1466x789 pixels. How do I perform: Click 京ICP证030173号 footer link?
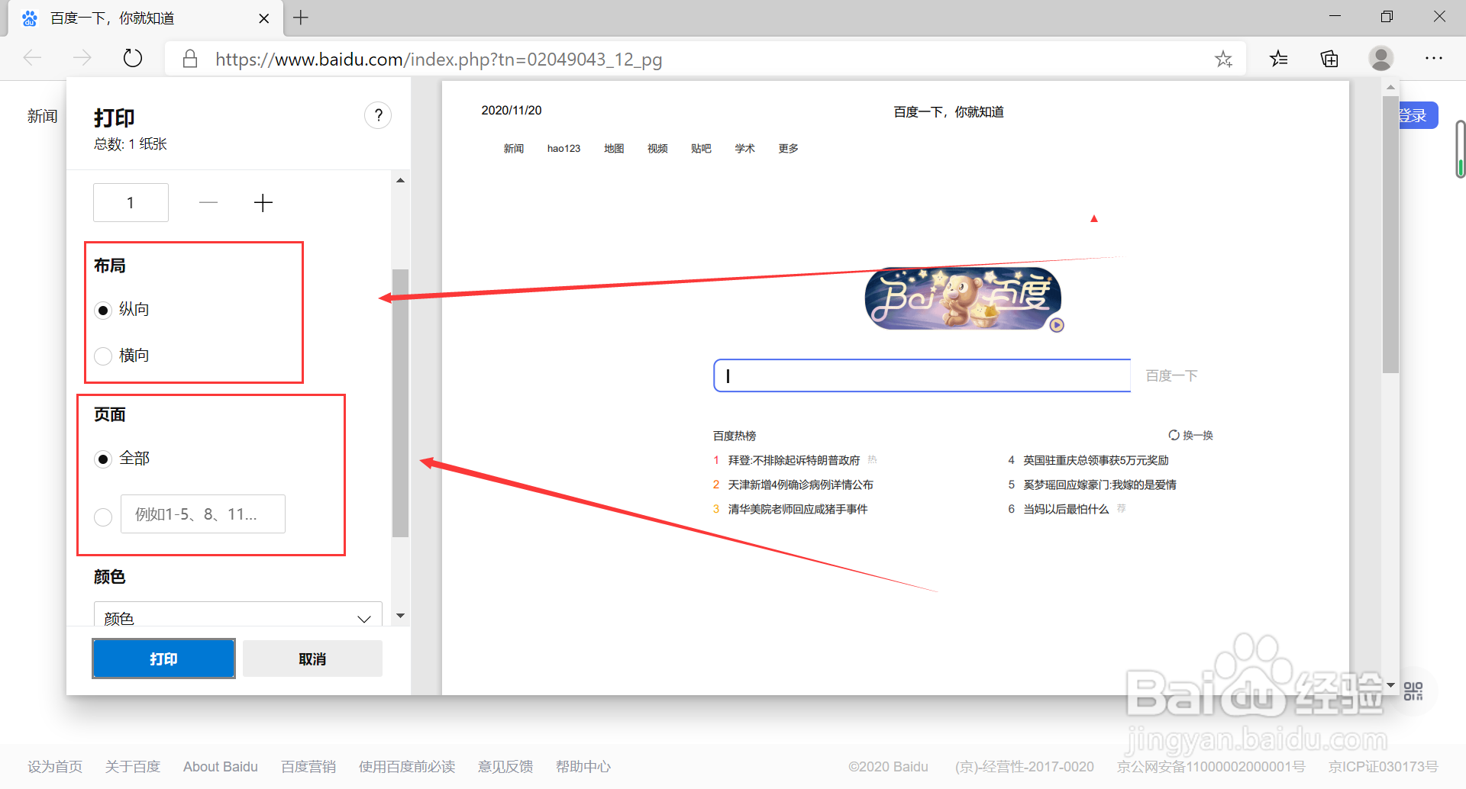pos(1384,766)
